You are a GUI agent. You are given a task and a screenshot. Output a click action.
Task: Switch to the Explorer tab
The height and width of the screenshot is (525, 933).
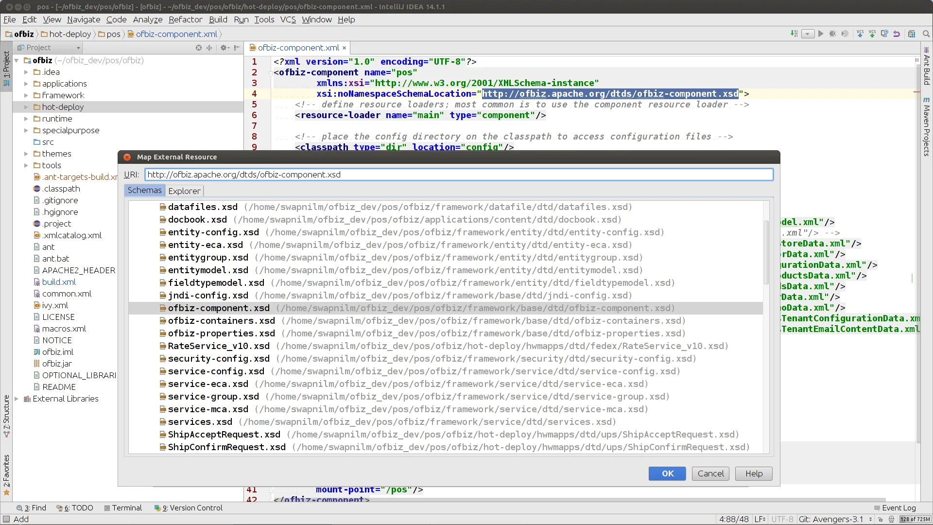pyautogui.click(x=184, y=191)
